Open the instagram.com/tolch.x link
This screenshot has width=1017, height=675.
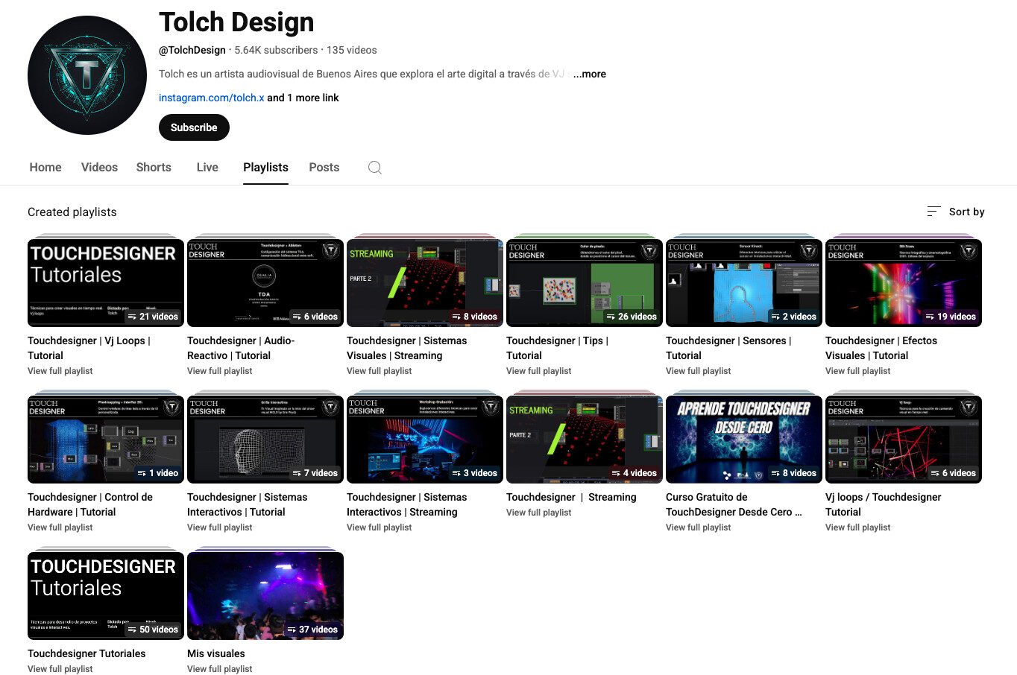tap(212, 98)
